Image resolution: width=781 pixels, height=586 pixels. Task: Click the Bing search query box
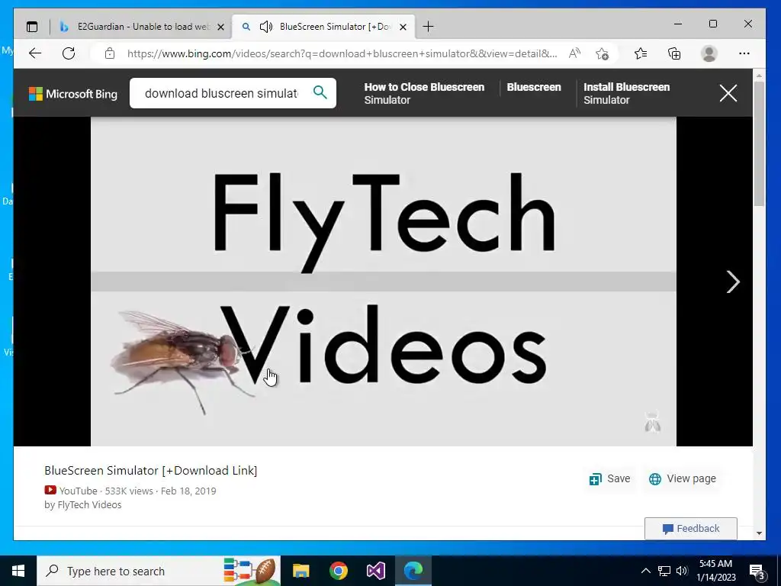222,93
